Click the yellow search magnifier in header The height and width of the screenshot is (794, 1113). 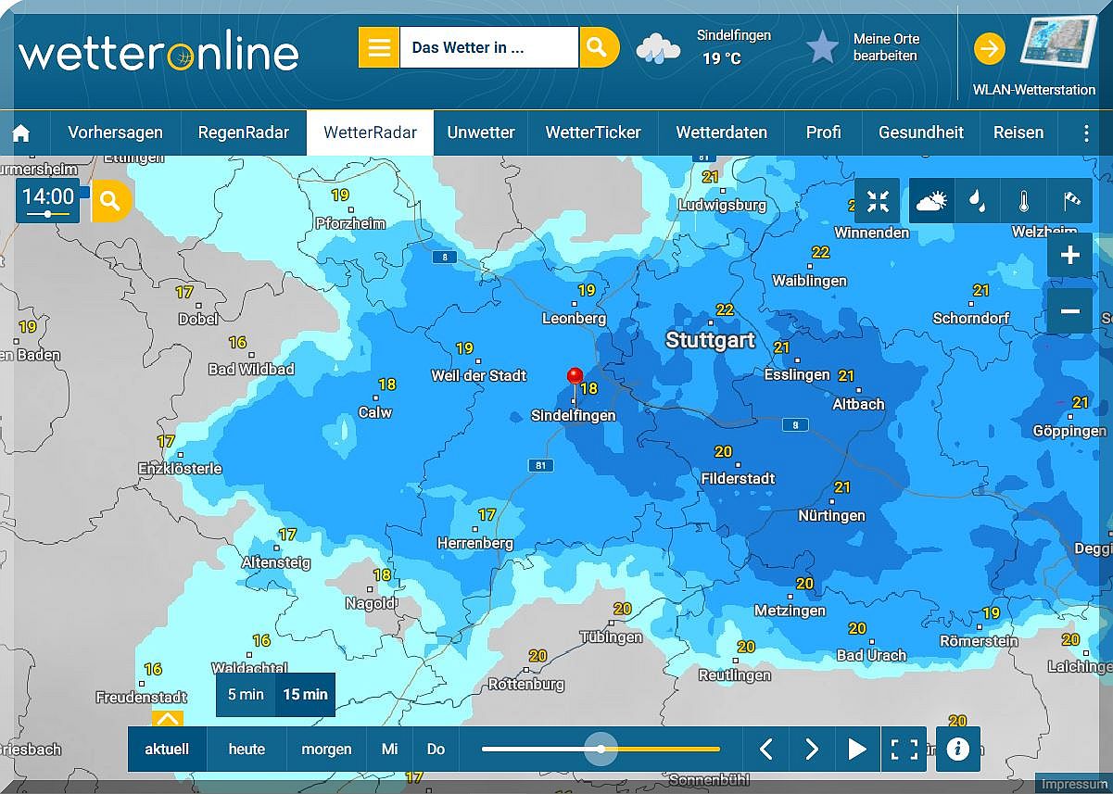point(599,47)
